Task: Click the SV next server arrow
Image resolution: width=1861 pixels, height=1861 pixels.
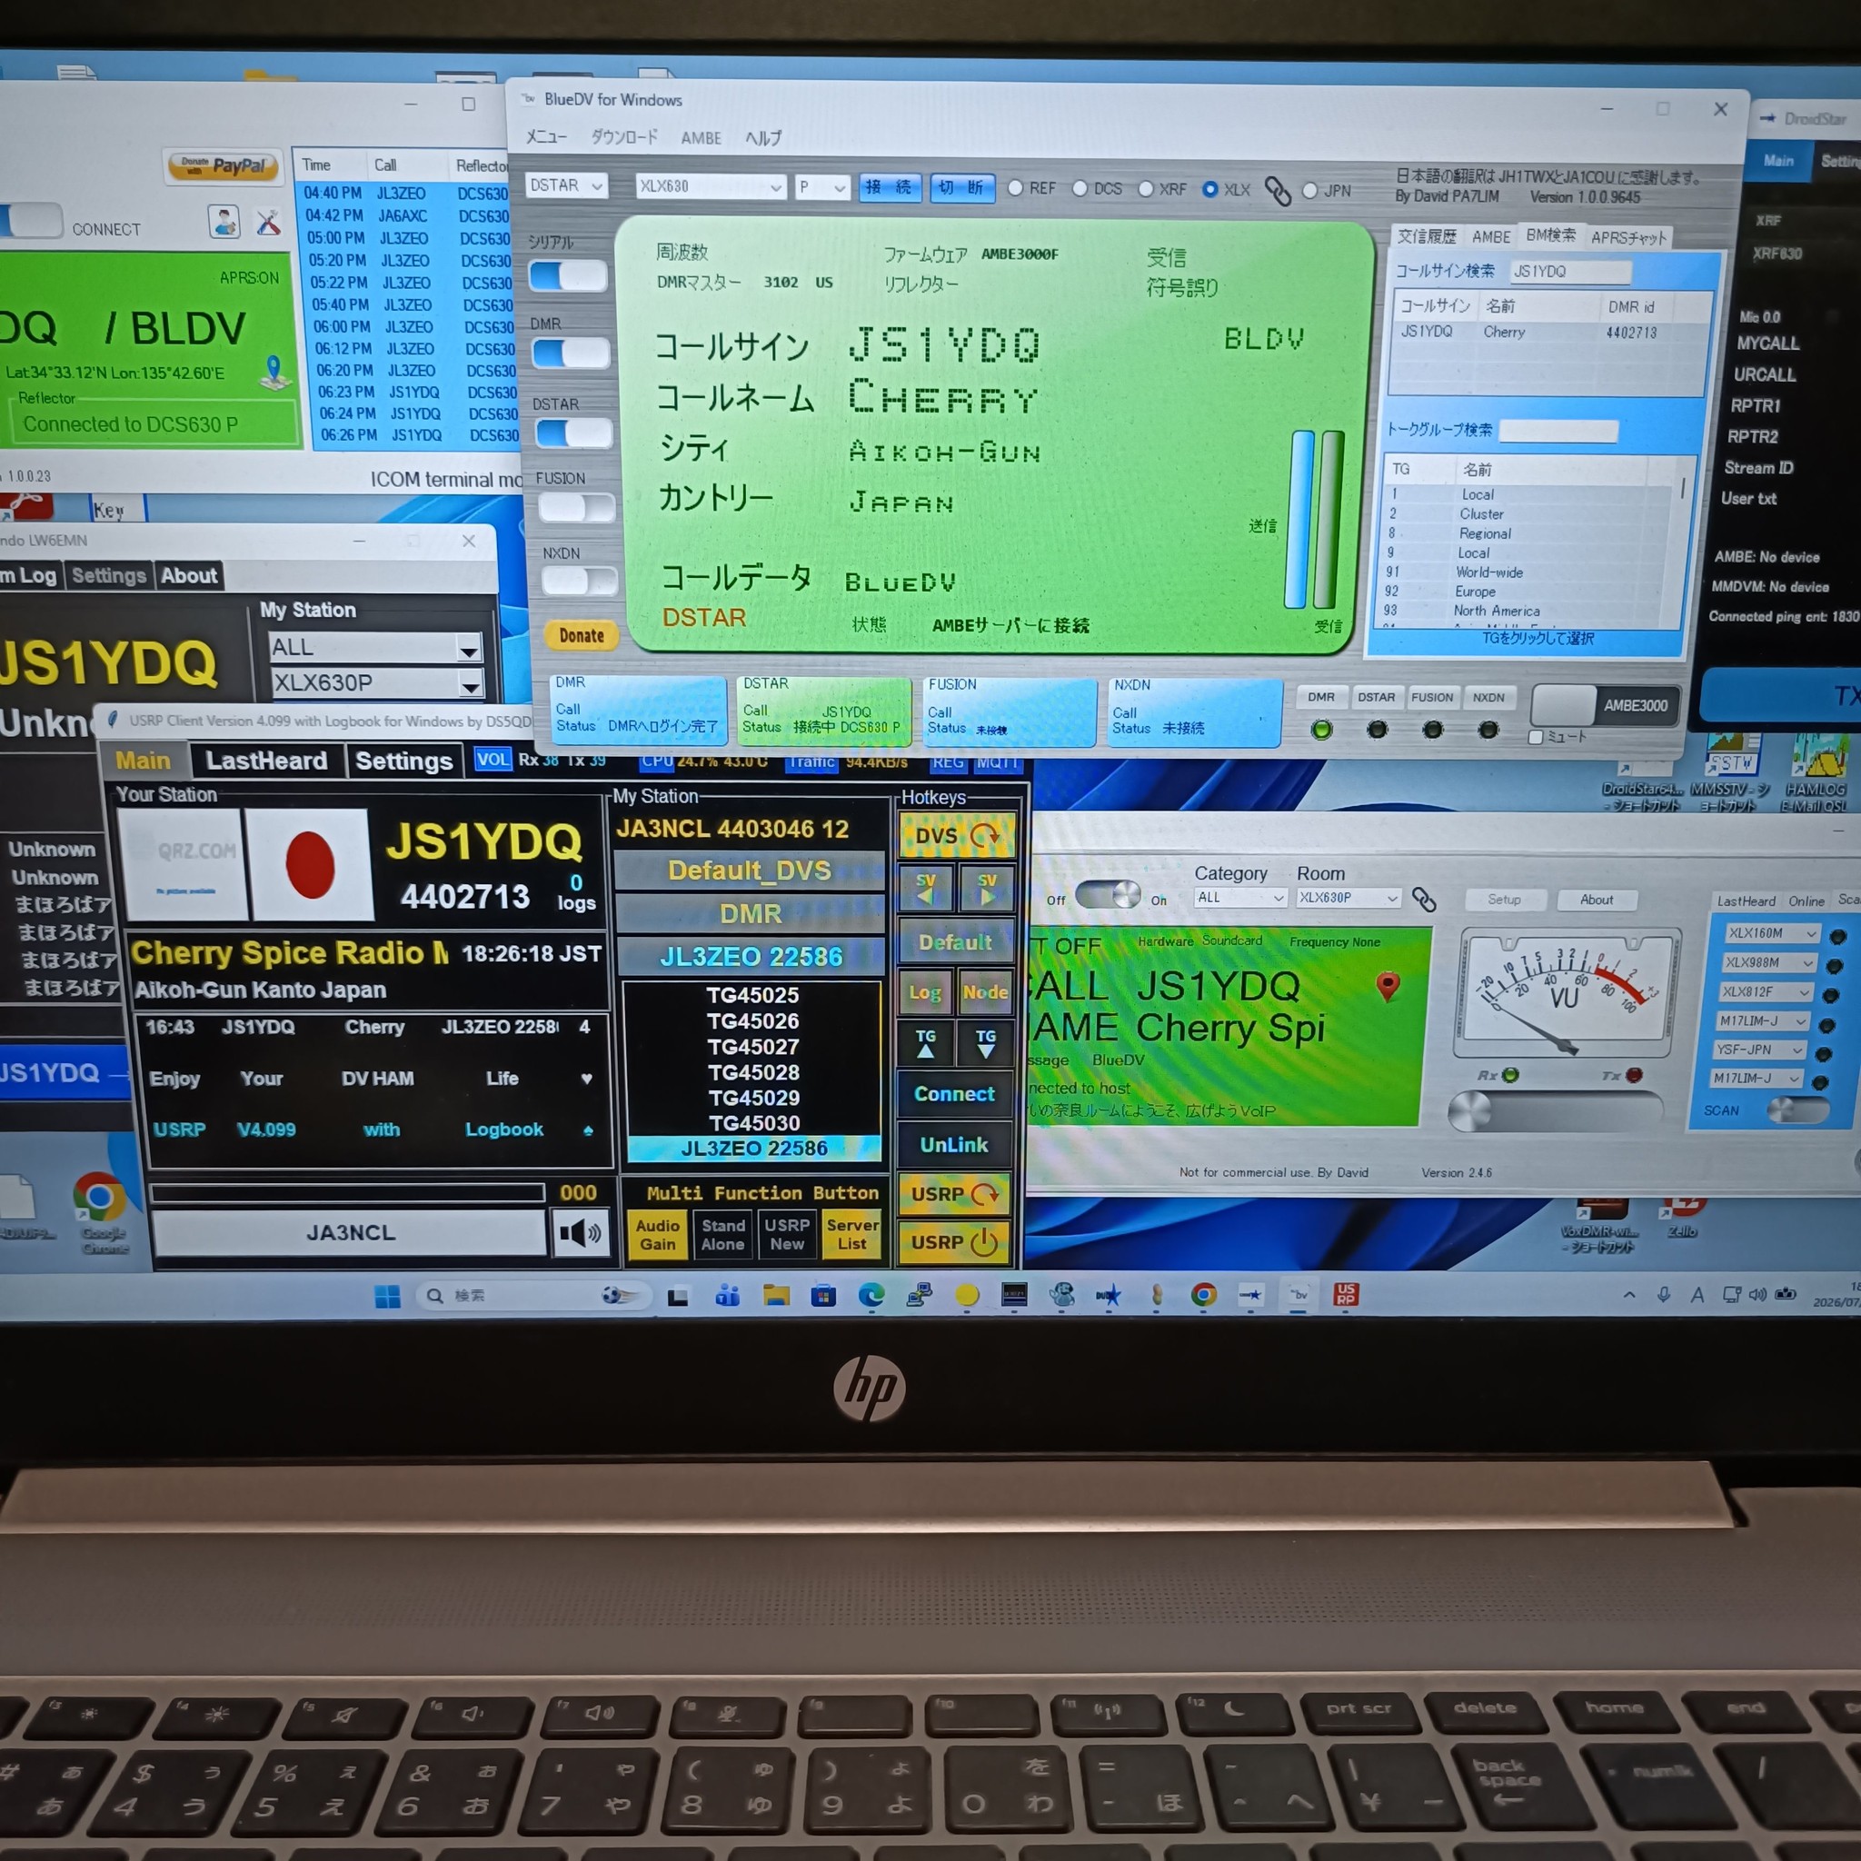Action: [x=986, y=888]
